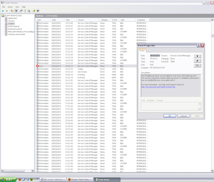Sort events by the Category column header
Screen dimensions: 214x182
click(105, 20)
